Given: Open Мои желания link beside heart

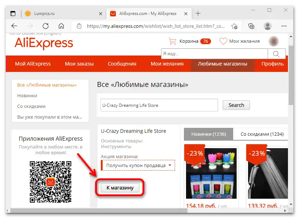Looking at the screenshot, I should 244,41.
